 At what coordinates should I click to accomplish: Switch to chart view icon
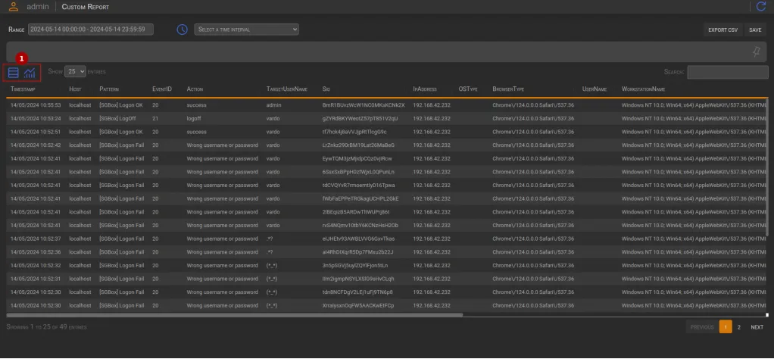point(30,73)
